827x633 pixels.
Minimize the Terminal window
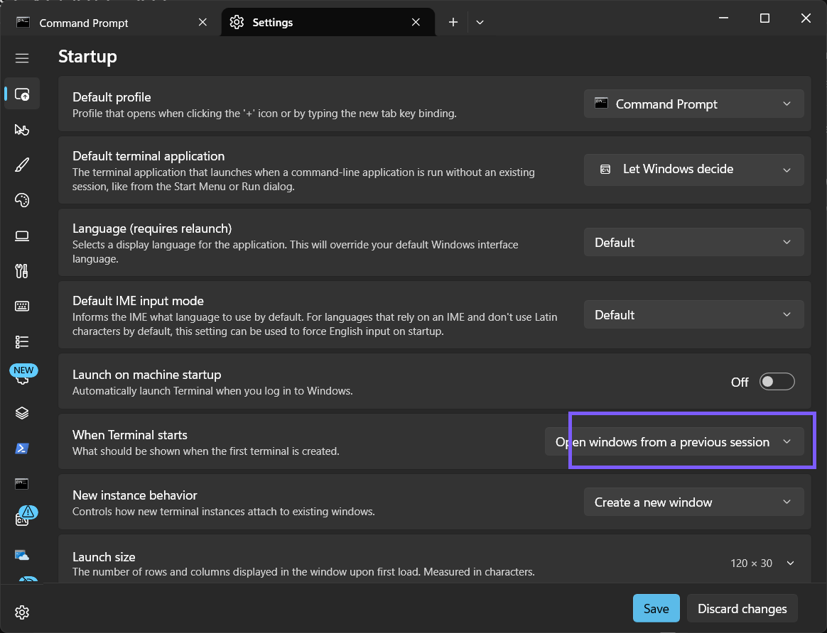point(723,18)
